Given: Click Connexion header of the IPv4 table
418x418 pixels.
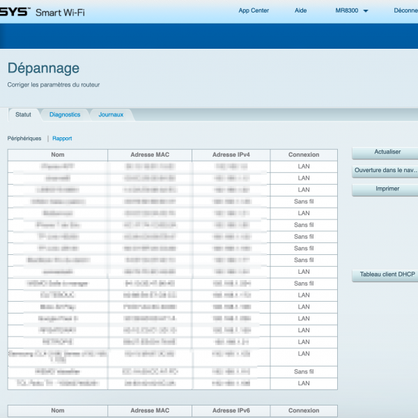Looking at the screenshot, I should pos(303,155).
